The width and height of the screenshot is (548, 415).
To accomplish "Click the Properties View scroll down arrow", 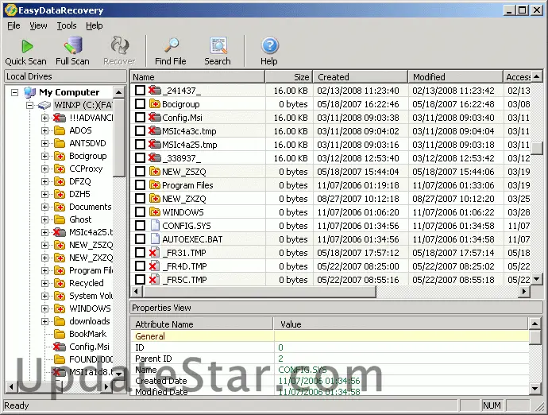I will tap(535, 388).
